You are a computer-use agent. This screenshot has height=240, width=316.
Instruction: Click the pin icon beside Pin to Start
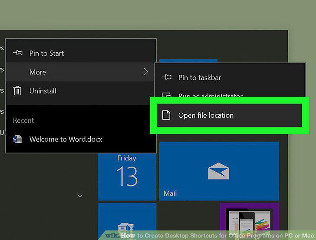pyautogui.click(x=18, y=53)
